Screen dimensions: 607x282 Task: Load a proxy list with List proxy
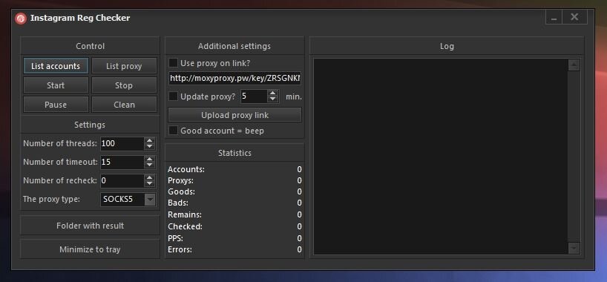(x=124, y=66)
